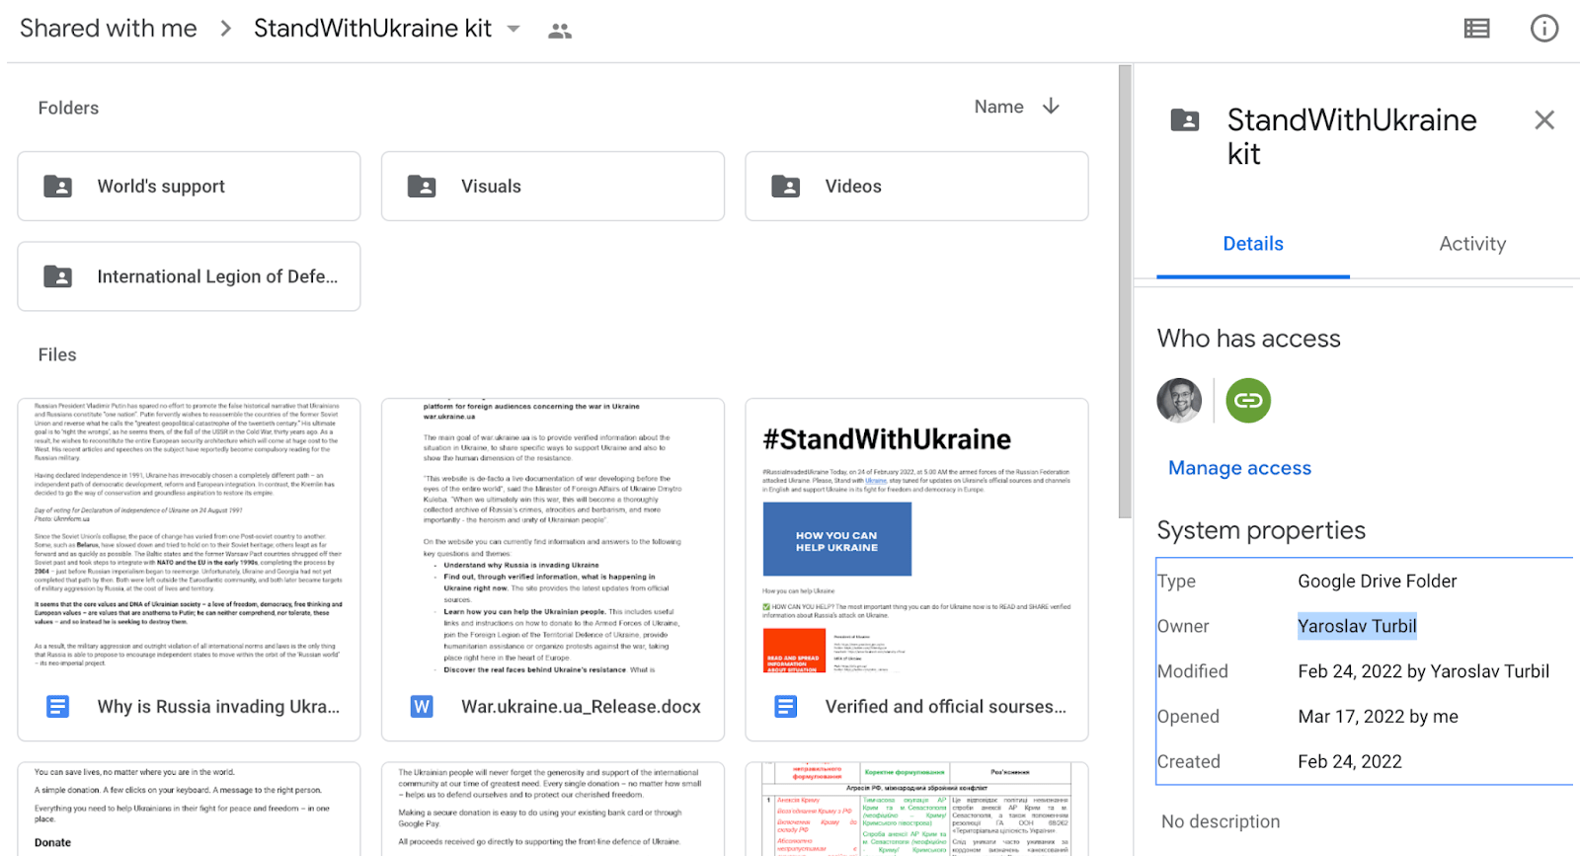Click the green link sharing icon
Viewport: 1580px width, 856px height.
click(1248, 400)
